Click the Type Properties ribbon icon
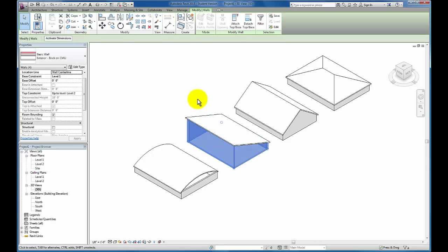This screenshot has width=448, height=252. click(38, 17)
